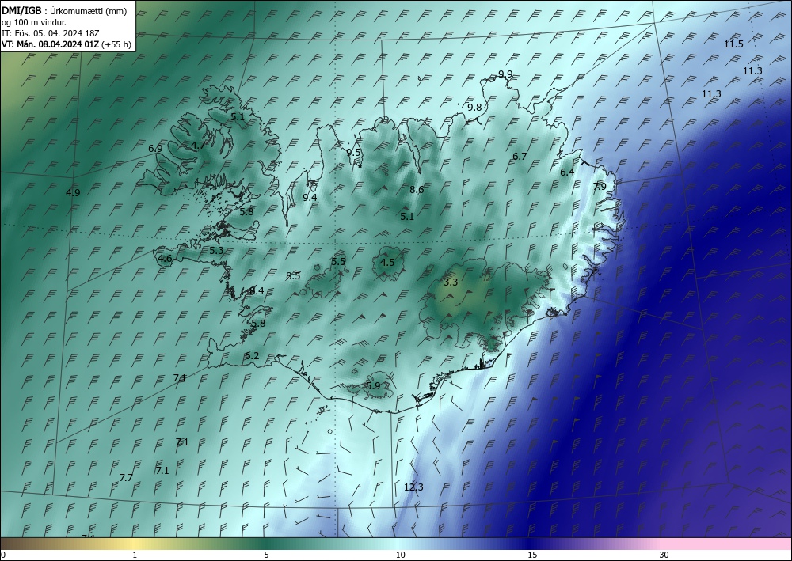Click the 8.4 precipitation value
Screen dimensions: 792x561
(257, 290)
